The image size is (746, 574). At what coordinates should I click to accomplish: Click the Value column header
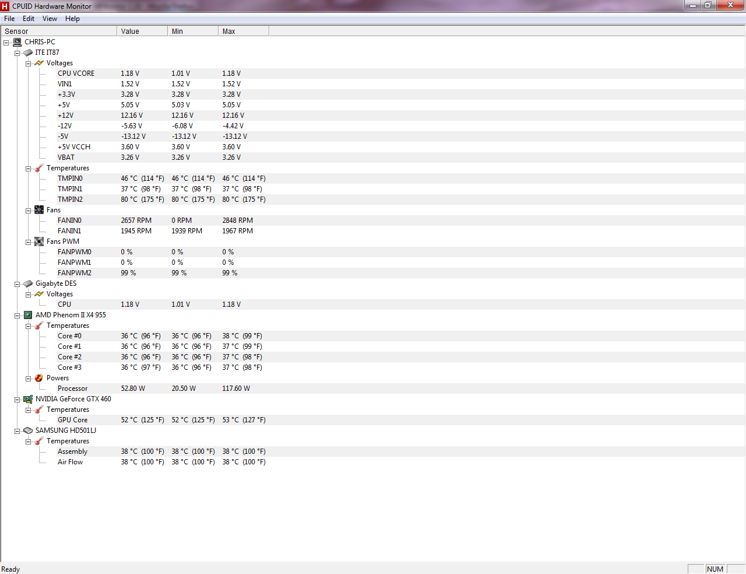pos(142,32)
